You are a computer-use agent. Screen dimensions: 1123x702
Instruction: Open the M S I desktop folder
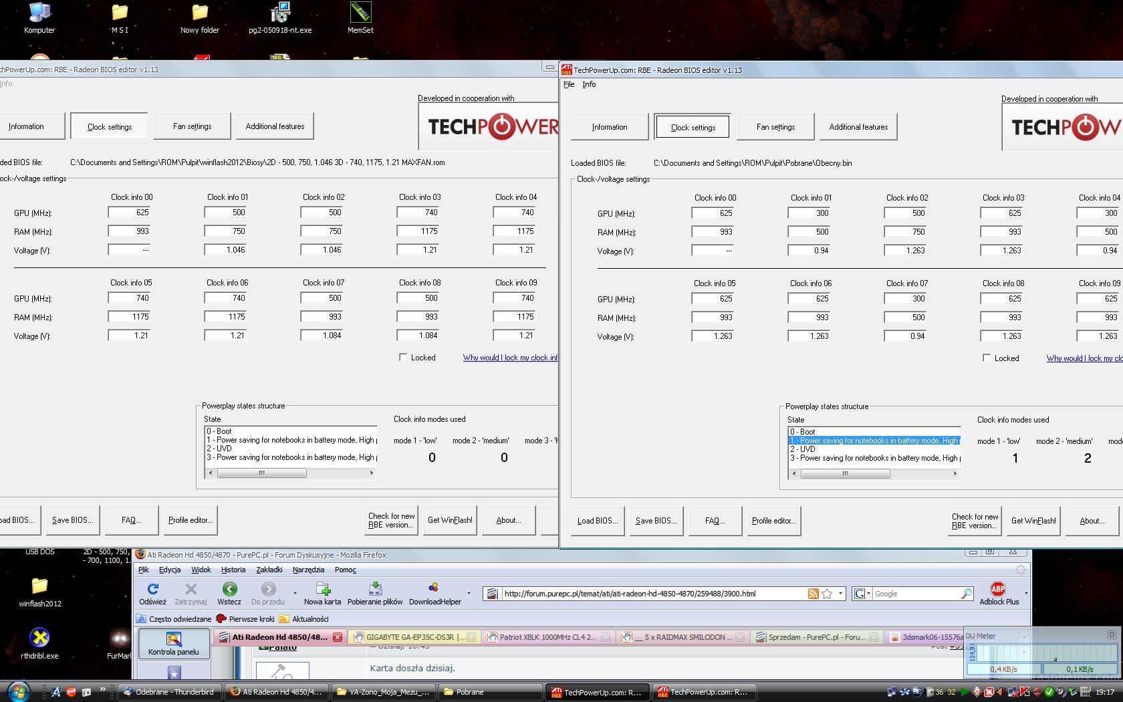pyautogui.click(x=120, y=12)
